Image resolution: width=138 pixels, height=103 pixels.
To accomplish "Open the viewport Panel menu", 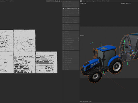I will 107,1.
